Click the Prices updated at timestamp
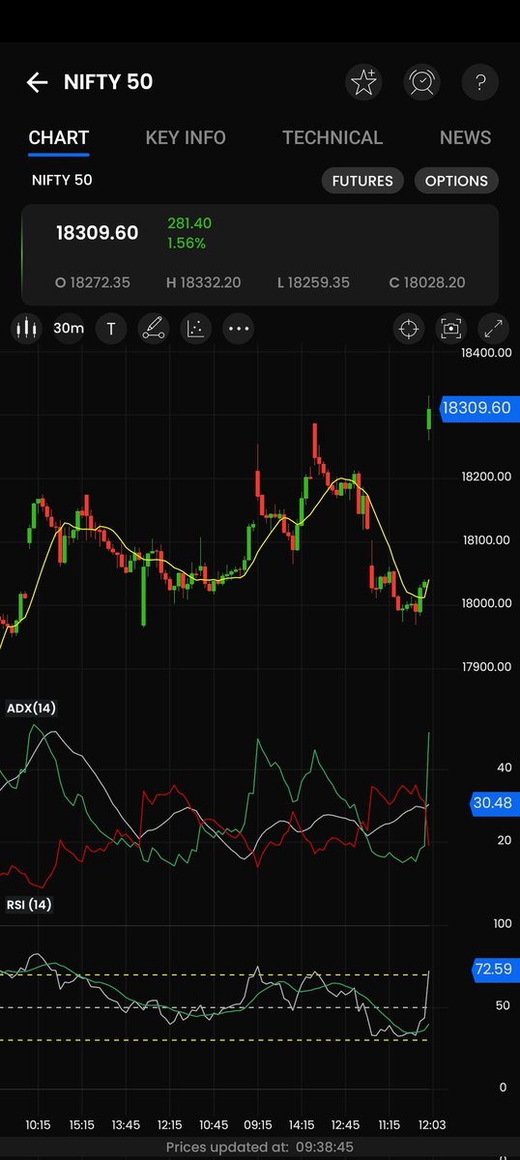Screen dimensions: 520x1160 pyautogui.click(x=259, y=1147)
